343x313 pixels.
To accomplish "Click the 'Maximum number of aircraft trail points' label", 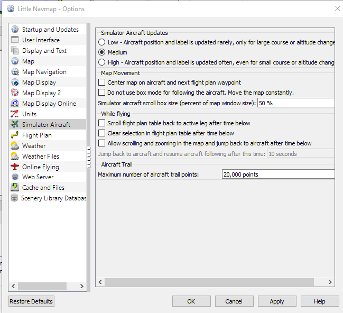I will [149, 174].
